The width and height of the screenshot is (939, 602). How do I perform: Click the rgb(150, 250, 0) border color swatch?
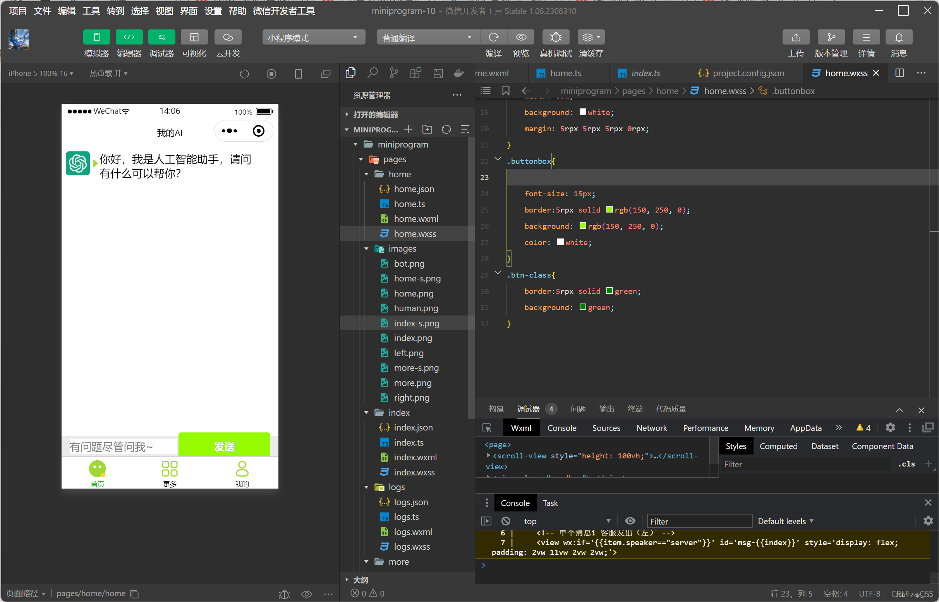[609, 209]
